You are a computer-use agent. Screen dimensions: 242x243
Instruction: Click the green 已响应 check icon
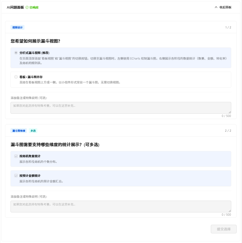[x=27, y=8]
